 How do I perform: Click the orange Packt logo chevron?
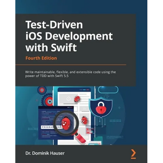133,153
